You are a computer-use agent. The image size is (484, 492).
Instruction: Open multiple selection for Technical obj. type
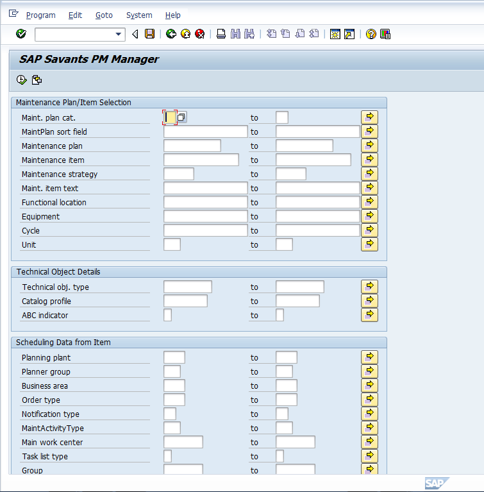369,287
